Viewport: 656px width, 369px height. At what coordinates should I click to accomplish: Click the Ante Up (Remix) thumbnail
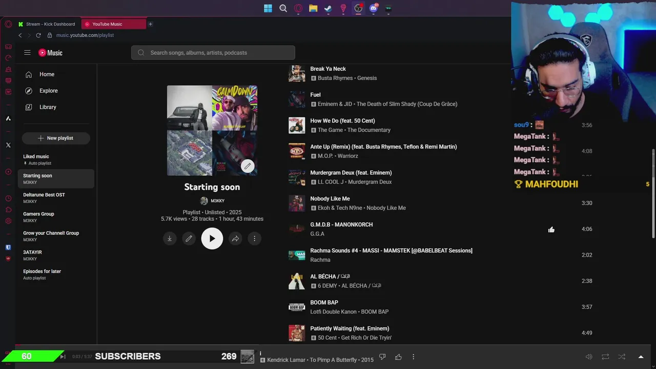click(297, 151)
